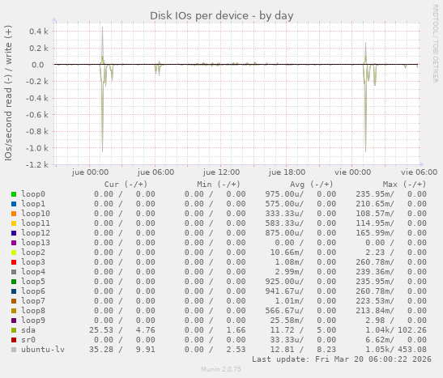Click the 'jue 06:00' x-axis label
Image resolution: width=443 pixels, height=378 pixels.
(x=155, y=172)
